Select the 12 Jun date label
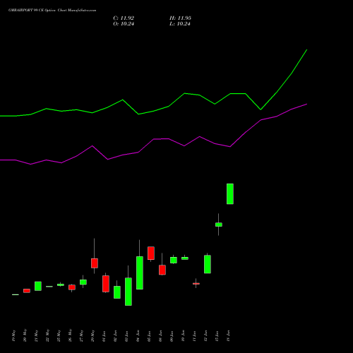 click(205, 336)
